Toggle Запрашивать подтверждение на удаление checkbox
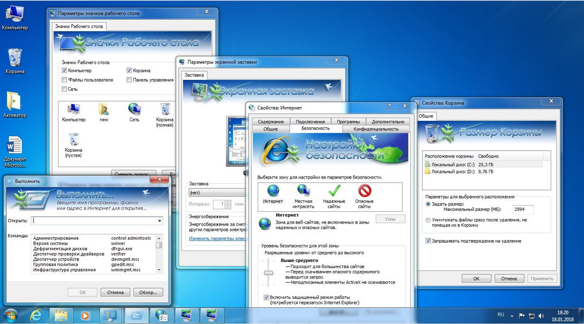The image size is (584, 324). (x=428, y=241)
